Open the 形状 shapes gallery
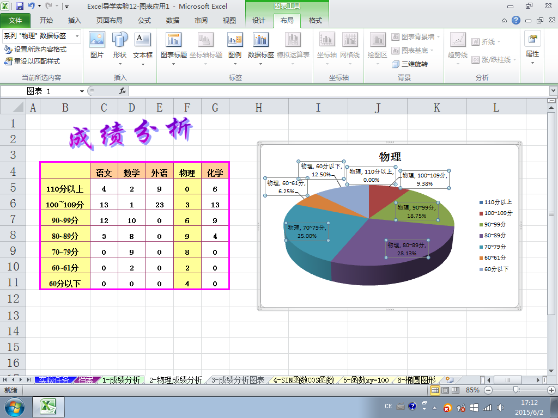The width and height of the screenshot is (558, 418). 120,48
